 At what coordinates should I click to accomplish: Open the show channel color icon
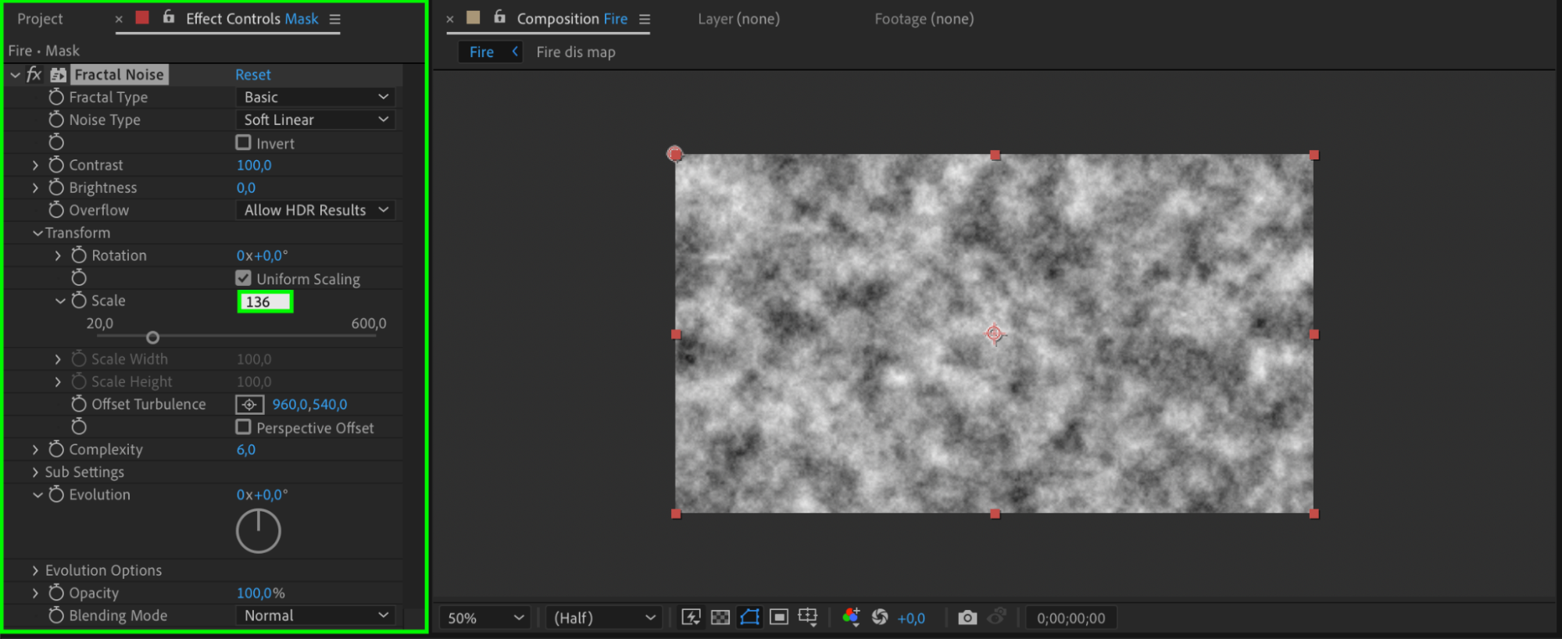pyautogui.click(x=851, y=617)
